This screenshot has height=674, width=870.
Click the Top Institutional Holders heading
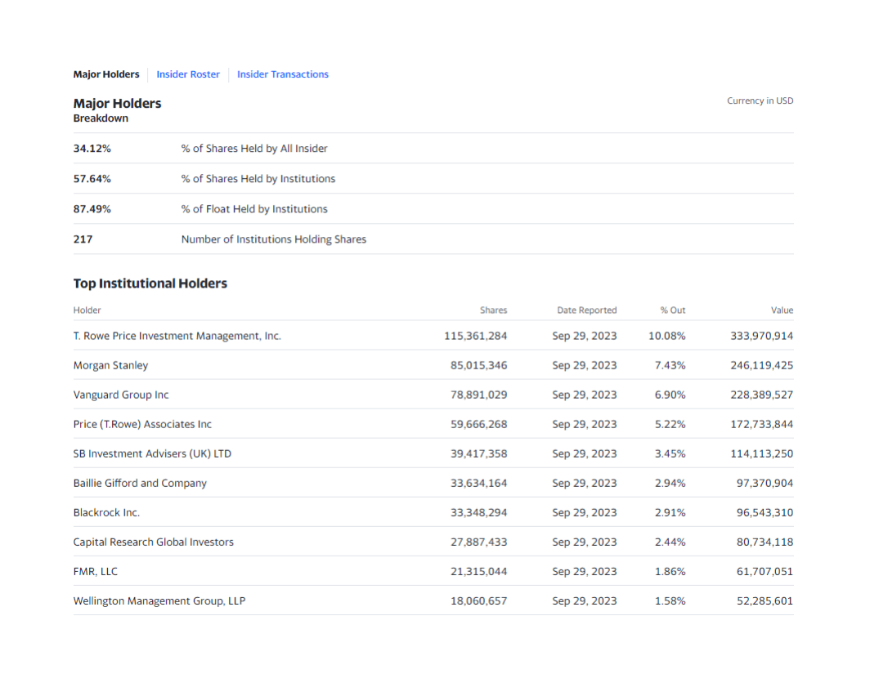(x=150, y=283)
